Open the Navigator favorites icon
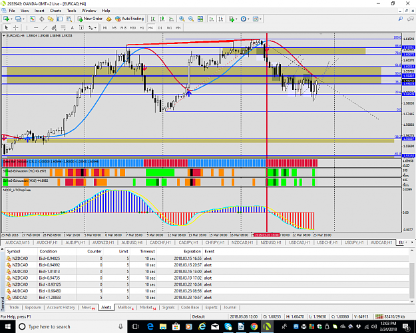Image resolution: width=416 pixels, height=333 pixels. pos(51,19)
